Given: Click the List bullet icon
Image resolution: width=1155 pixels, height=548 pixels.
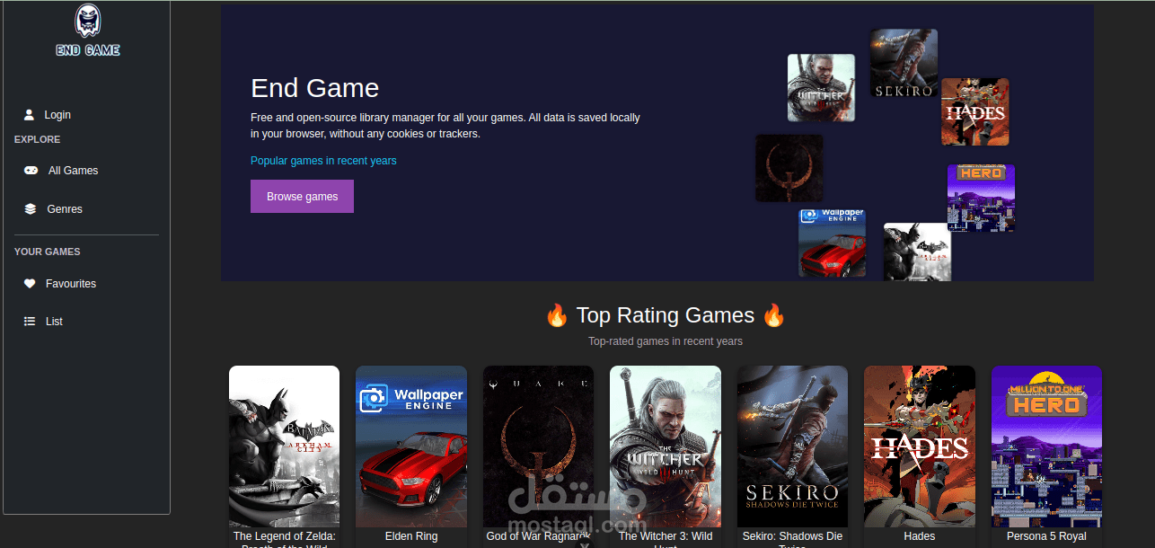Looking at the screenshot, I should pos(29,322).
